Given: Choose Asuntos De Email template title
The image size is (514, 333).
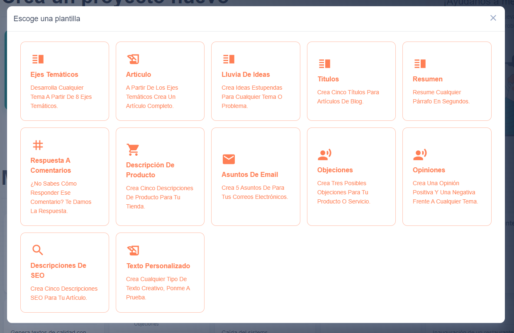Looking at the screenshot, I should (x=250, y=174).
